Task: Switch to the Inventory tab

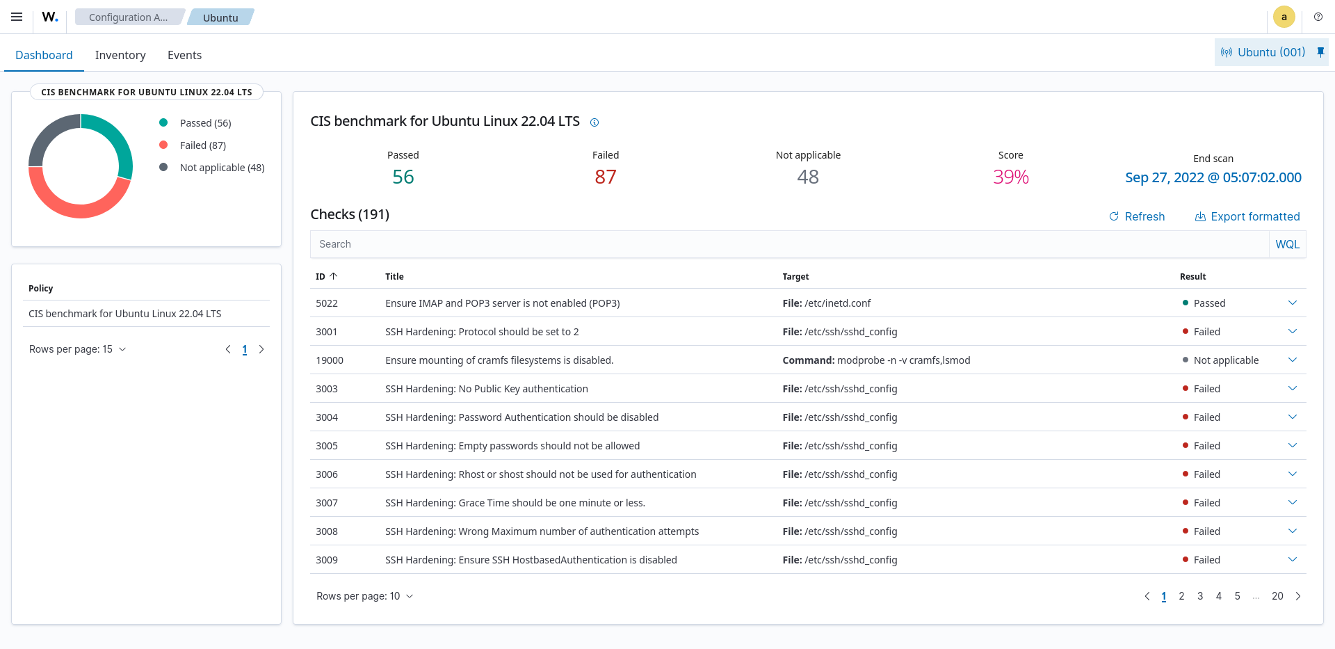Action: (x=120, y=55)
